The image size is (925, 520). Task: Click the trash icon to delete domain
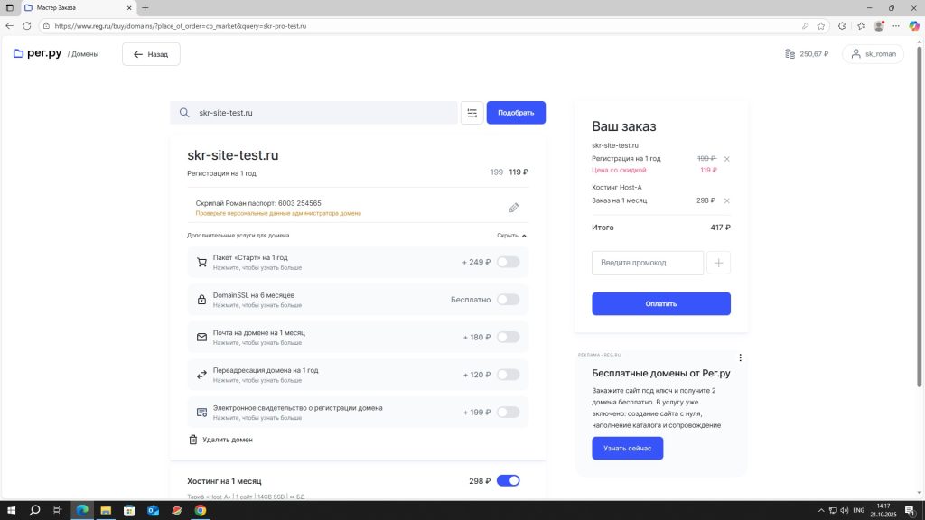192,440
